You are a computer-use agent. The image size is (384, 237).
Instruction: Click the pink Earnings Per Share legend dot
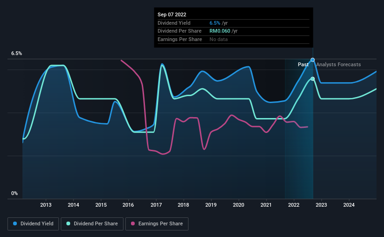[x=133, y=223]
